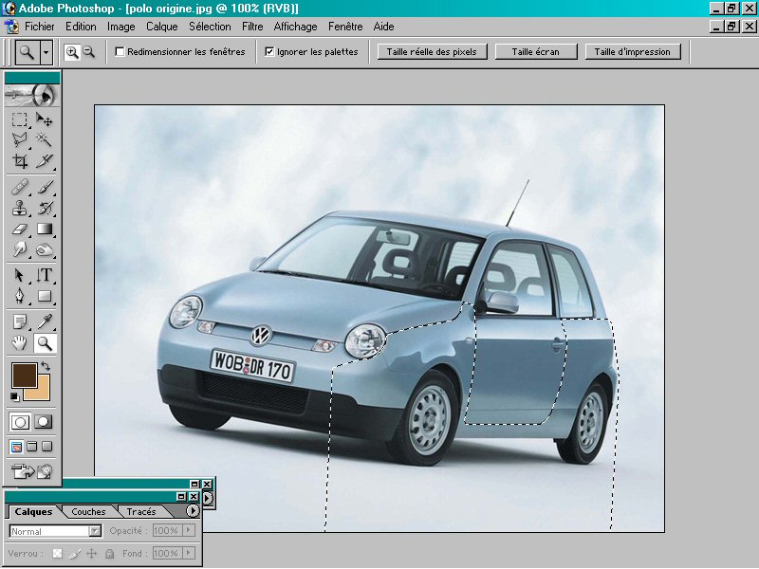Switch to the Couches tab

(89, 512)
